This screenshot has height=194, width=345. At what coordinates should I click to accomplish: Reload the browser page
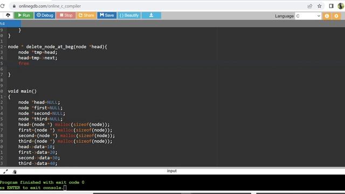click(x=2, y=6)
